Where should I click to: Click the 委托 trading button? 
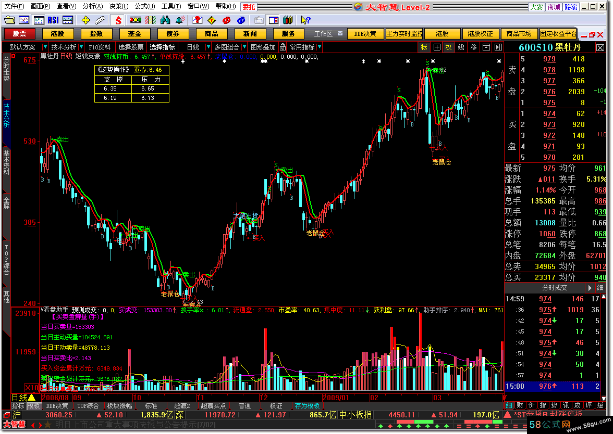coord(249,7)
